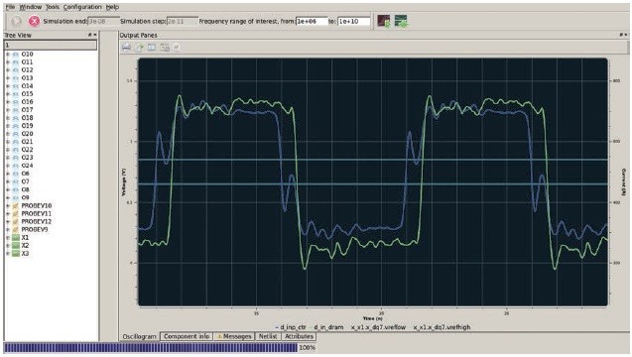The width and height of the screenshot is (632, 357).
Task: Switch to the Oscillogram tab
Action: pyautogui.click(x=140, y=336)
